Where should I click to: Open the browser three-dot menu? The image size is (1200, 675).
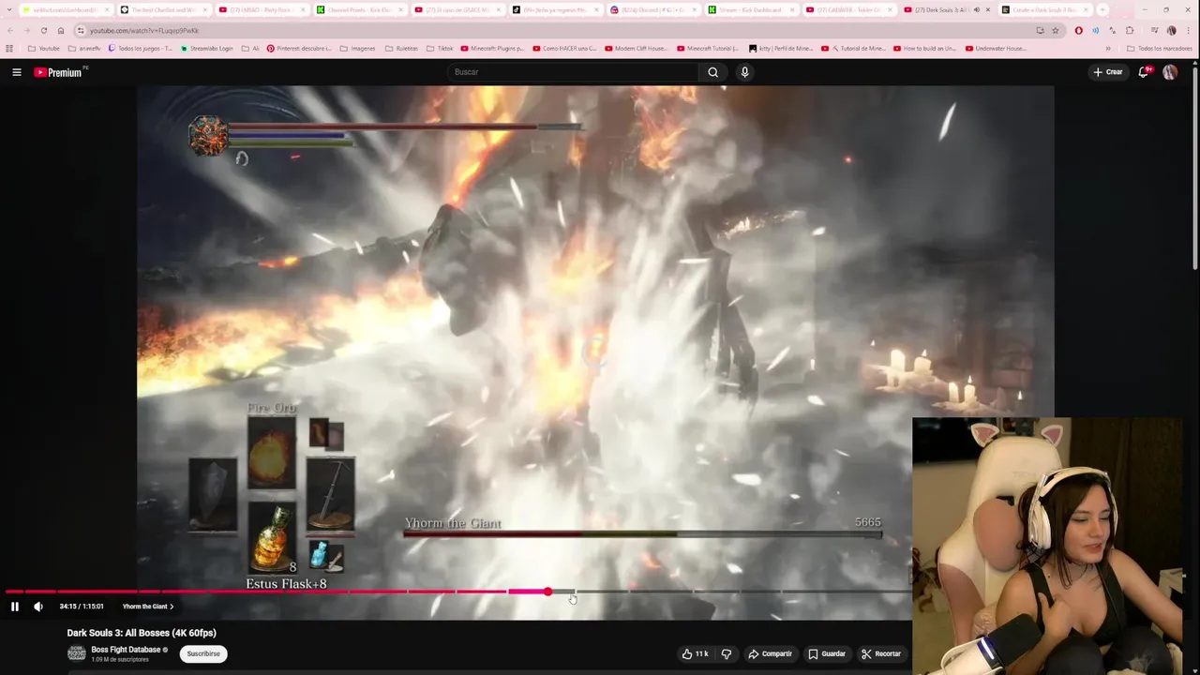pyautogui.click(x=1188, y=30)
